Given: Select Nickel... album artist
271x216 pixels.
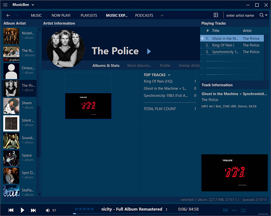Looking at the screenshot, I should [19, 36].
